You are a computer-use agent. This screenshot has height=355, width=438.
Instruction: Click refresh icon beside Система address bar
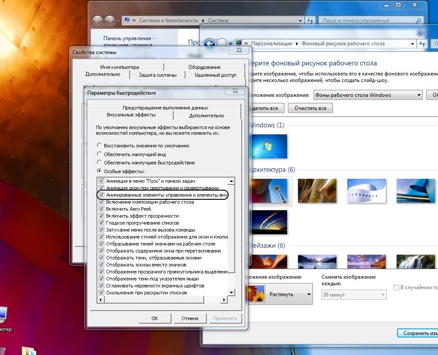pos(310,20)
